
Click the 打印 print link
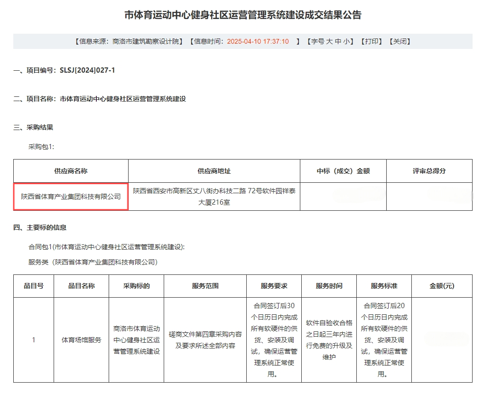pyautogui.click(x=371, y=41)
